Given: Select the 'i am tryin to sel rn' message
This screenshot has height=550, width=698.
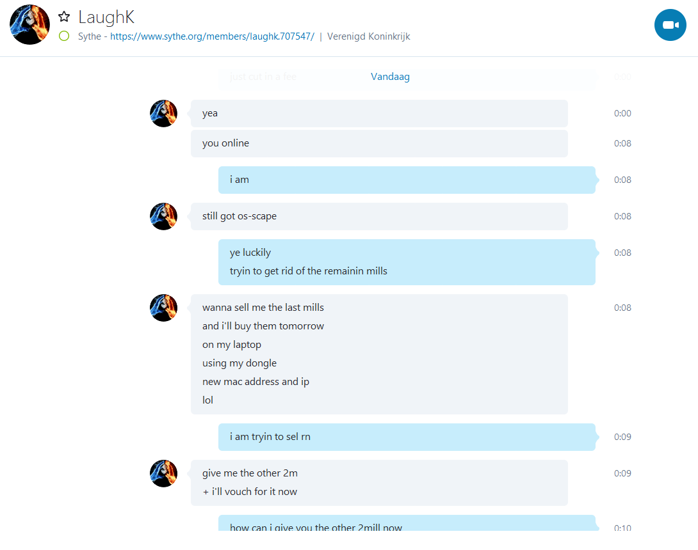Looking at the screenshot, I should coord(407,437).
